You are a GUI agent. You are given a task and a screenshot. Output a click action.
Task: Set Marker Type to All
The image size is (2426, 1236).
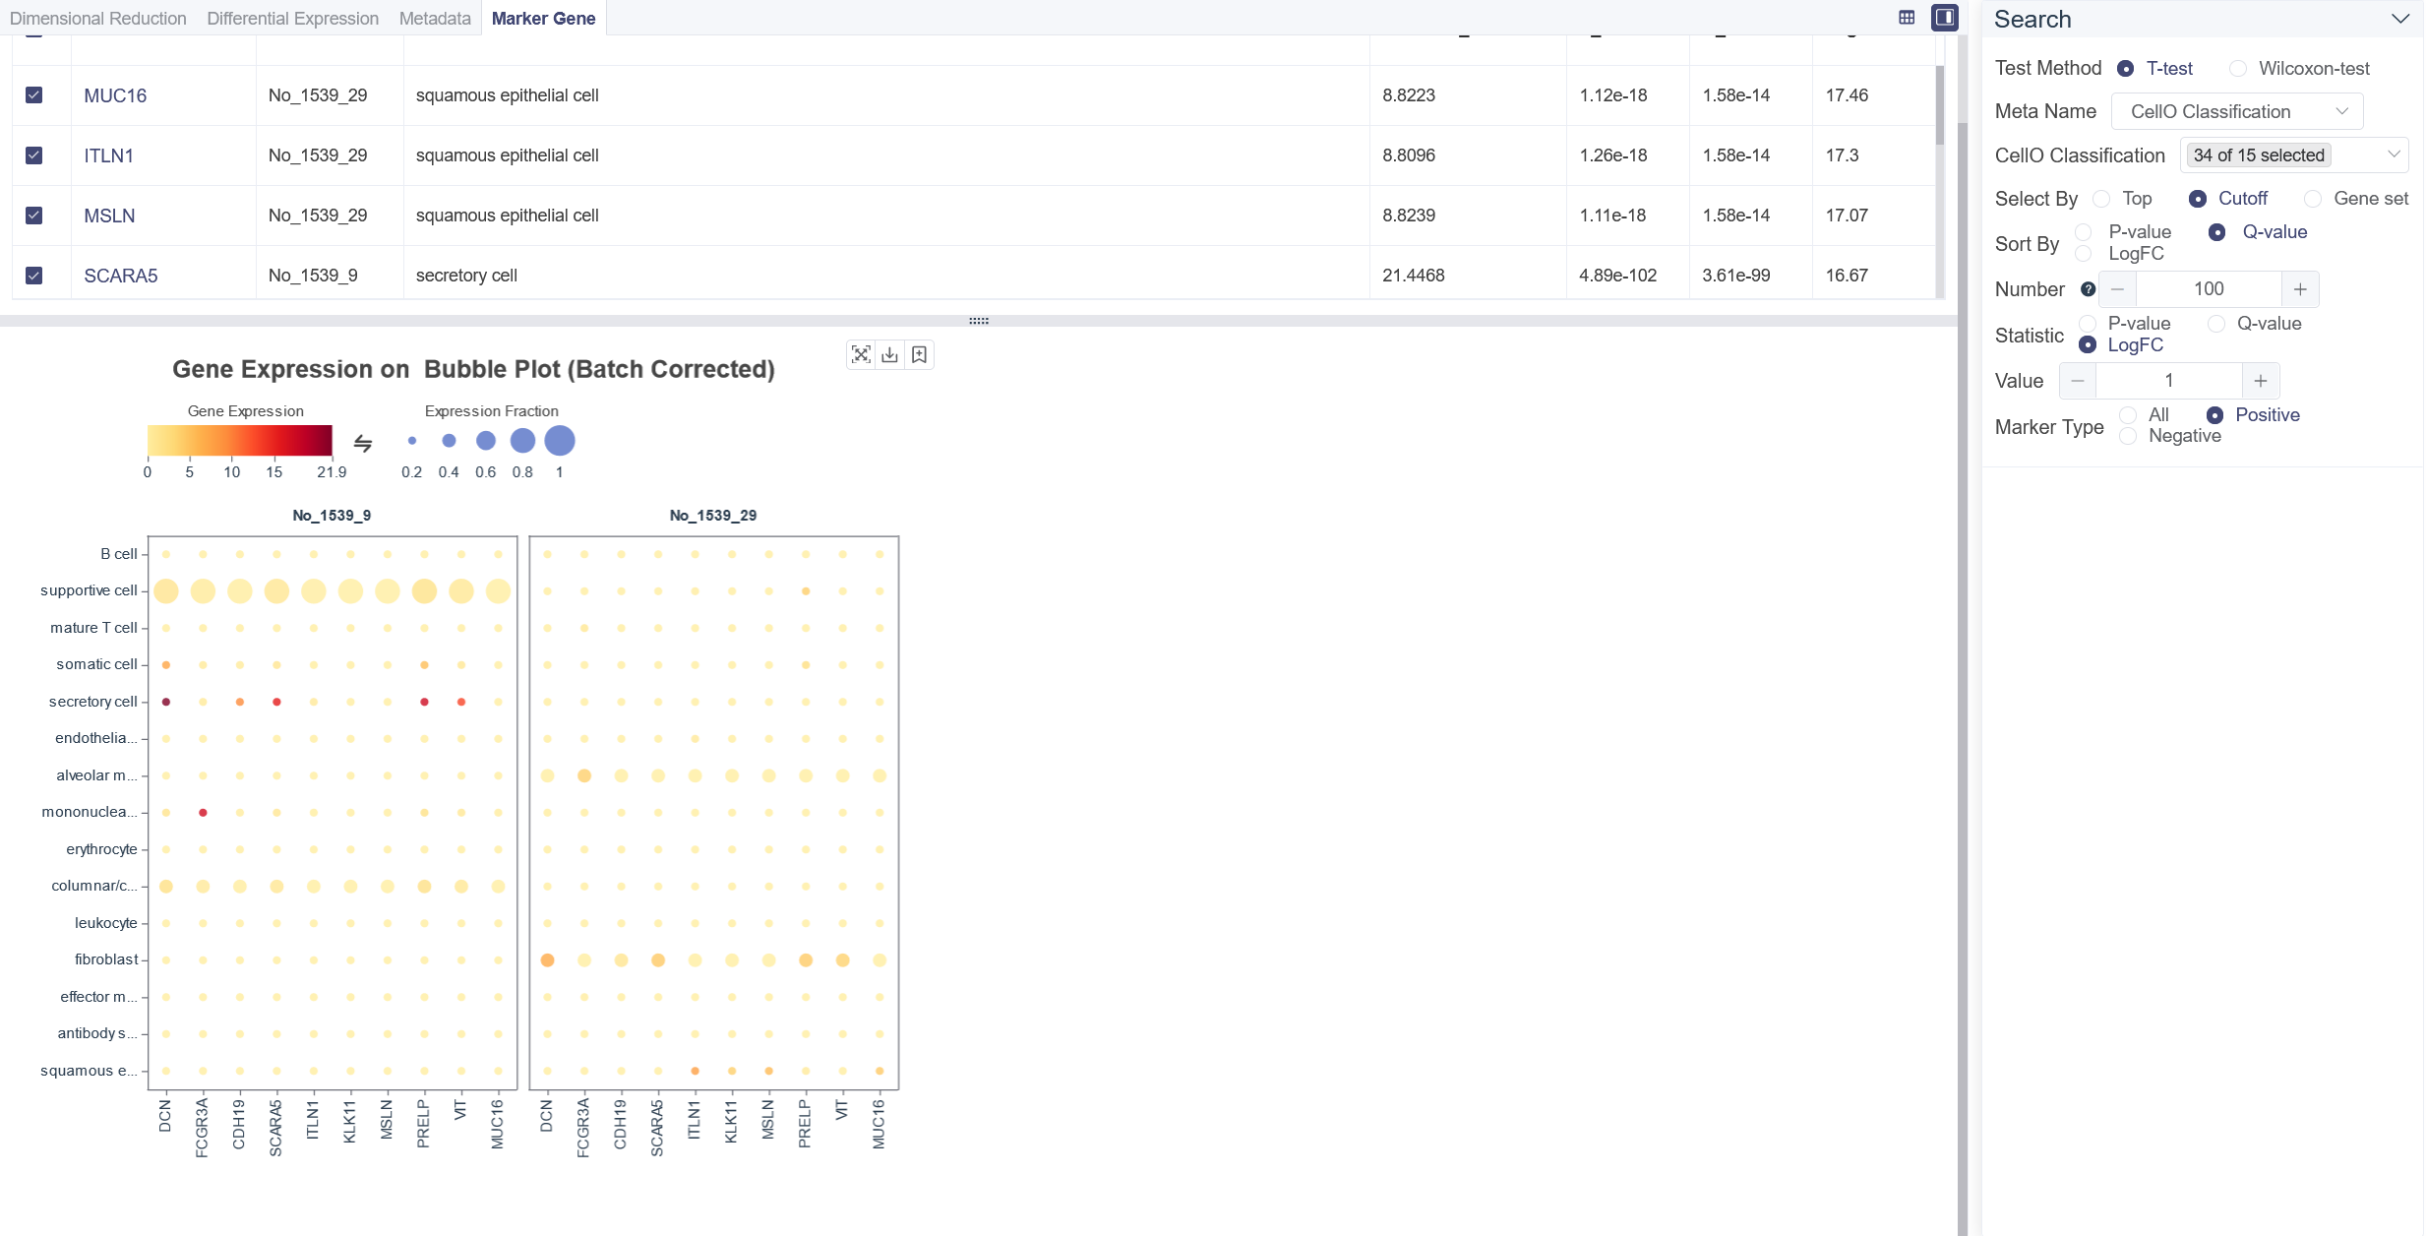click(x=2128, y=415)
